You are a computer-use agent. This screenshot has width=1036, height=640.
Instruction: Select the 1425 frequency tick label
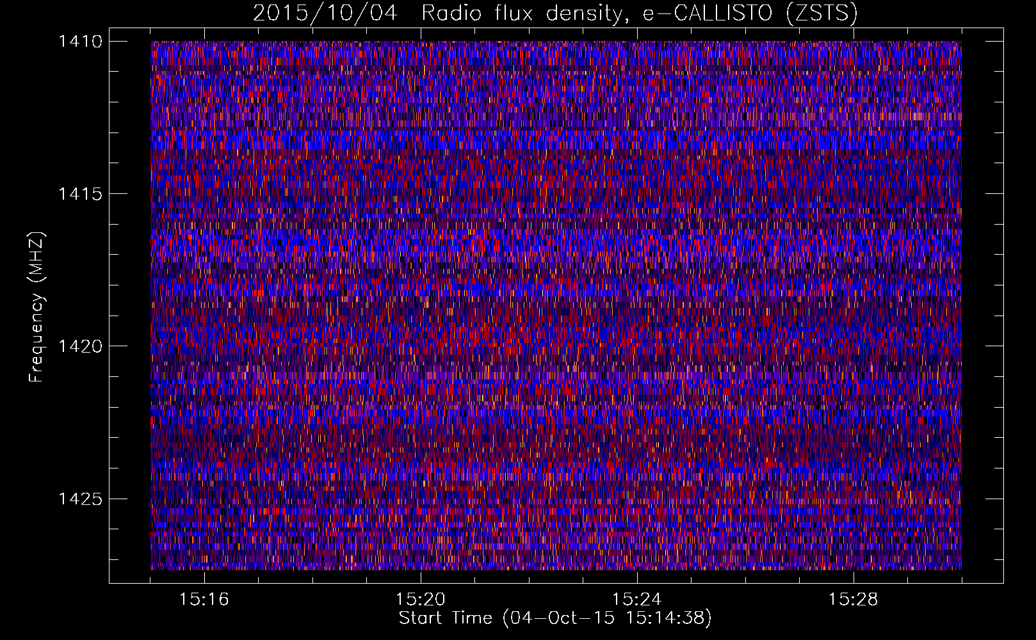(80, 499)
